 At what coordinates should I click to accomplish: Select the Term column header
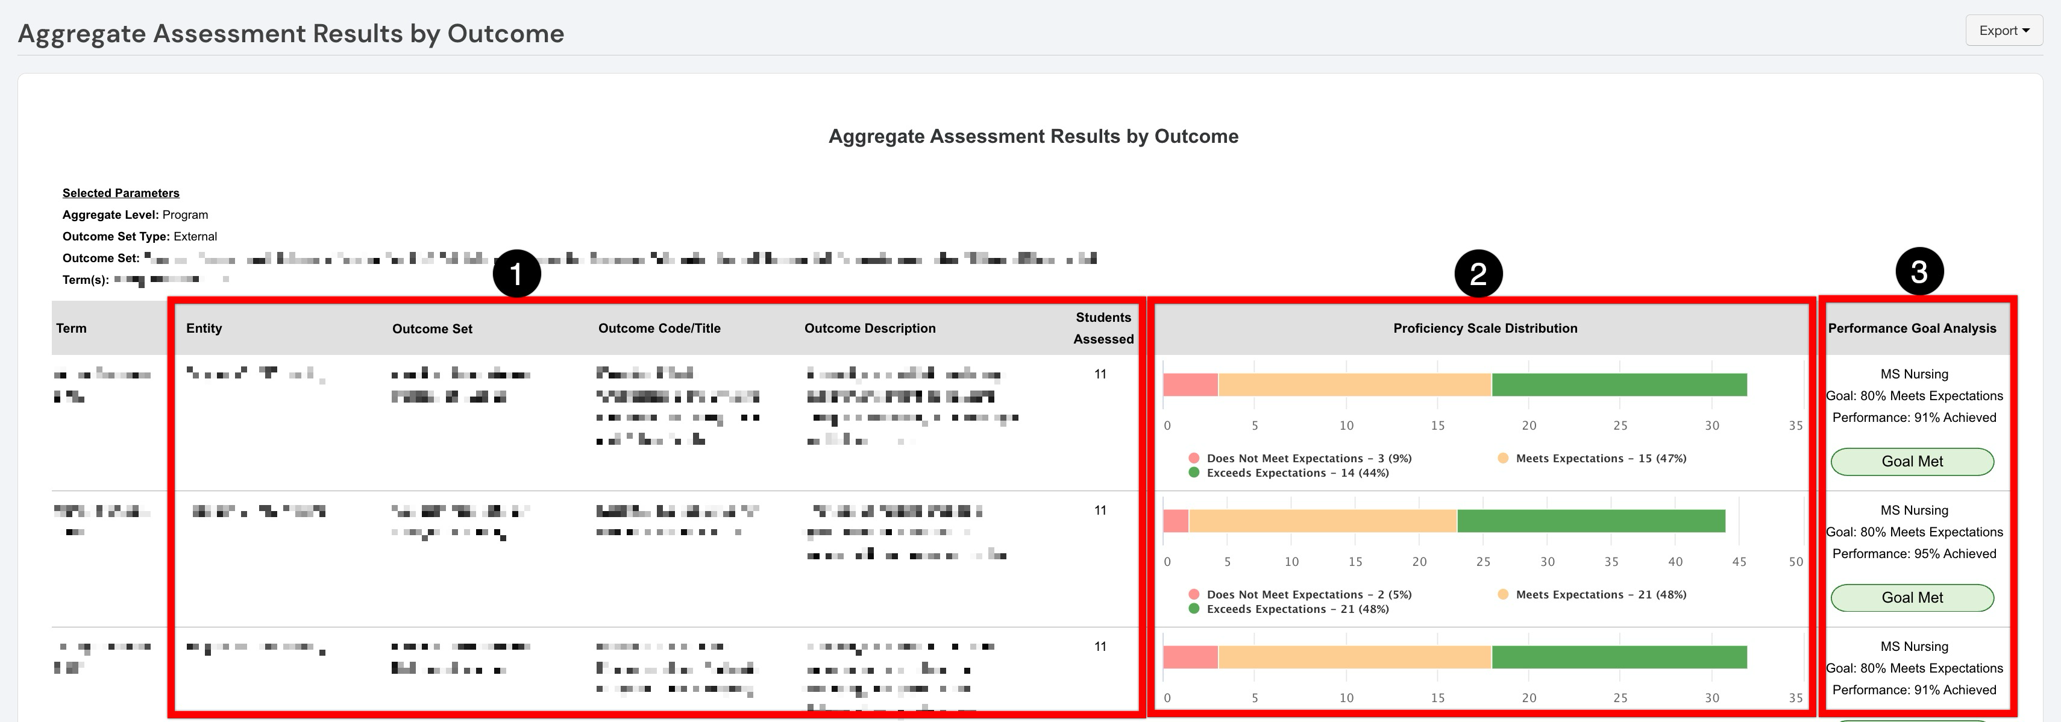click(x=71, y=328)
